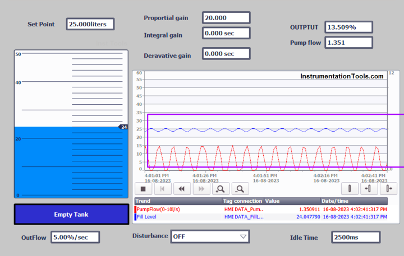Click the tank level indicator showing 24
The height and width of the screenshot is (256, 404).
[x=124, y=127]
